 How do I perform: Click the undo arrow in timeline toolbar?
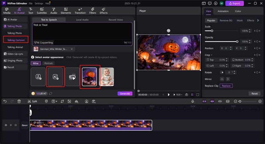click(x=5, y=101)
